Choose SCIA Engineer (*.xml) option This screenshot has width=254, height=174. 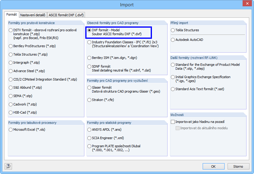point(89,138)
